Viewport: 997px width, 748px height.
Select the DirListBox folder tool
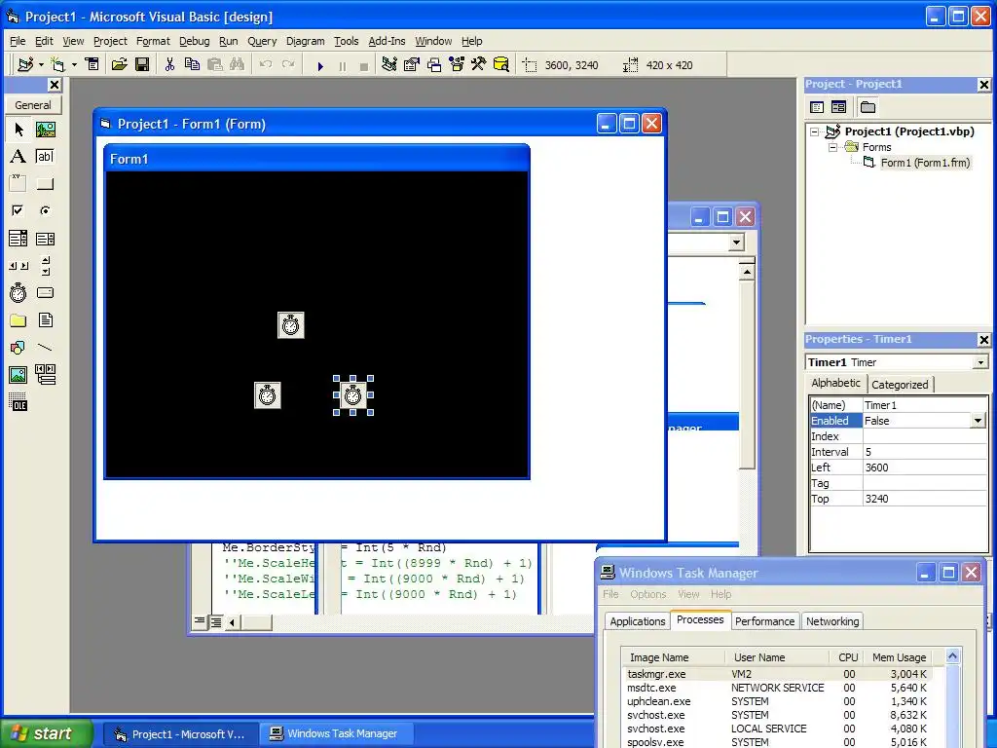pyautogui.click(x=18, y=320)
